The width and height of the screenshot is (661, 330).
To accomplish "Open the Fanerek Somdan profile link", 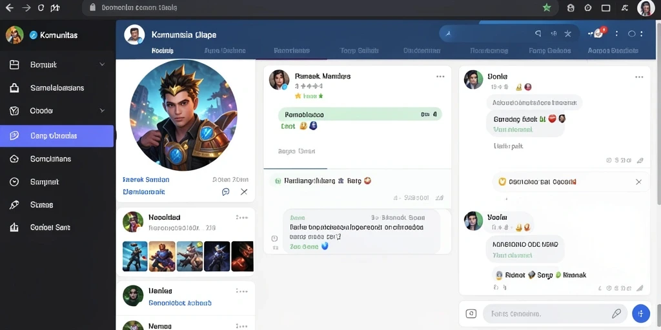I will tap(146, 180).
